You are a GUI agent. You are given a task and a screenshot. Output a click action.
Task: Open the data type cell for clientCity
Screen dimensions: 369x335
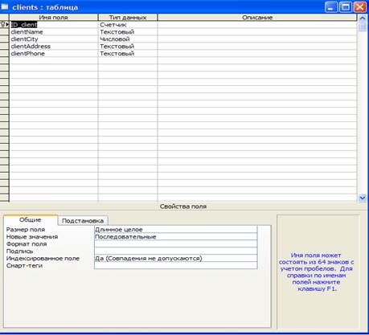click(128, 39)
